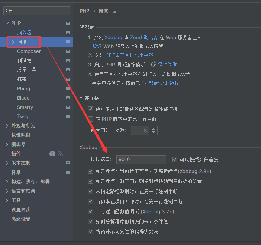Expand the 外观与行为 node
Image resolution: width=261 pixels, height=245 pixels.
7,126
